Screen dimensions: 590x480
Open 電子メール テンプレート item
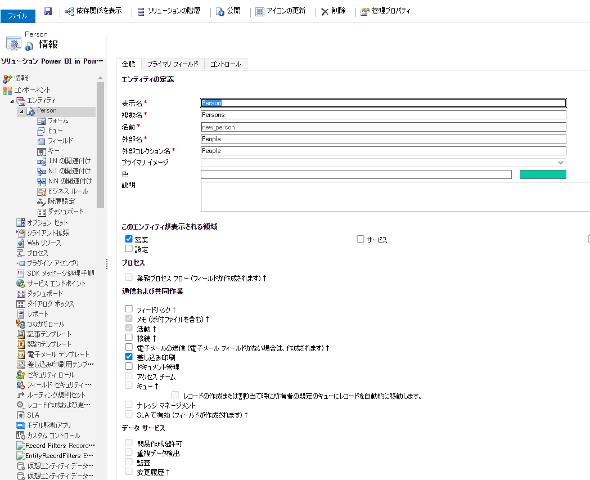pos(58,355)
